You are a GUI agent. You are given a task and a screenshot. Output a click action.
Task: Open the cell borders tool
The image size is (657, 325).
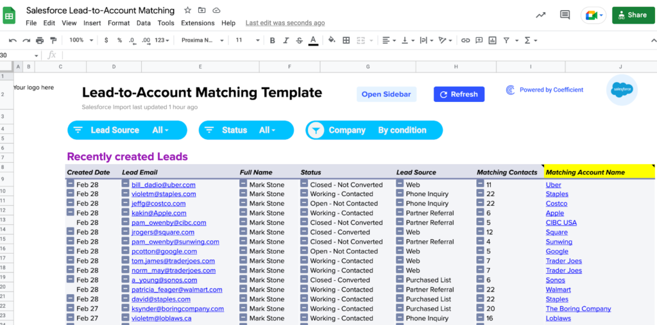point(346,40)
